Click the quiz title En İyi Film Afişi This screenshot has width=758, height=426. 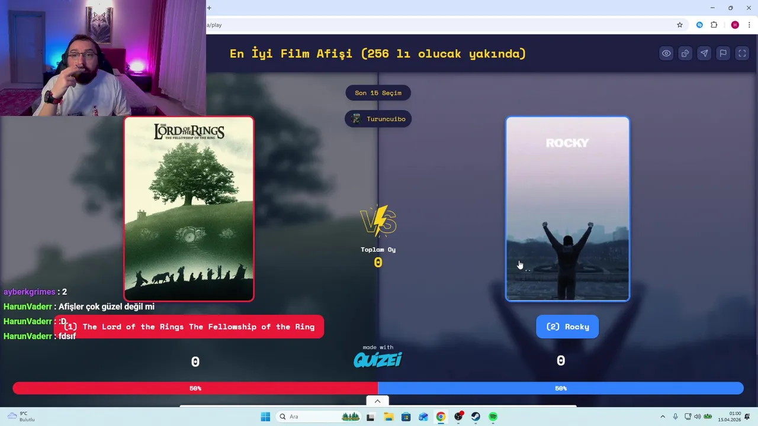tap(378, 53)
